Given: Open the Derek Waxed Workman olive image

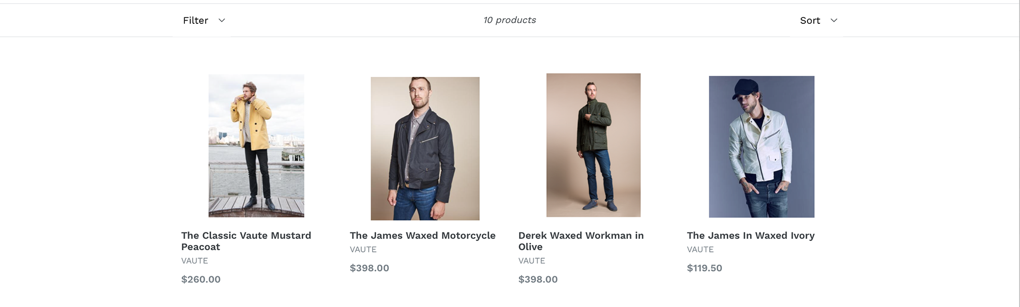Looking at the screenshot, I should 593,145.
